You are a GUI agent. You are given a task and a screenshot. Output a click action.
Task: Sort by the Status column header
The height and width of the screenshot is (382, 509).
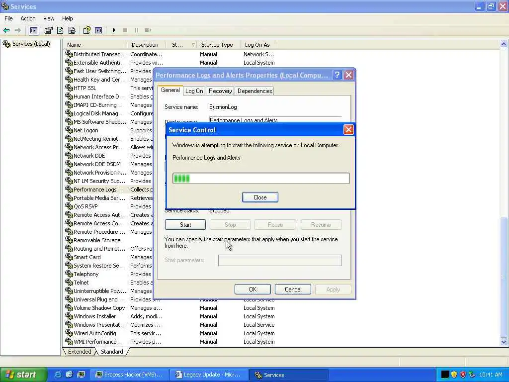pyautogui.click(x=182, y=45)
